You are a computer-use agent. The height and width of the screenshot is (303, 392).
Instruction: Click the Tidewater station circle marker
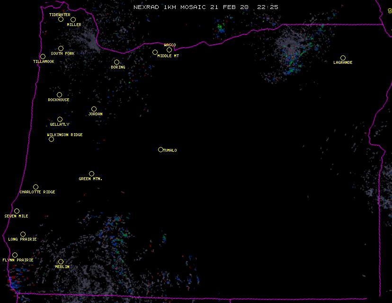[61, 19]
